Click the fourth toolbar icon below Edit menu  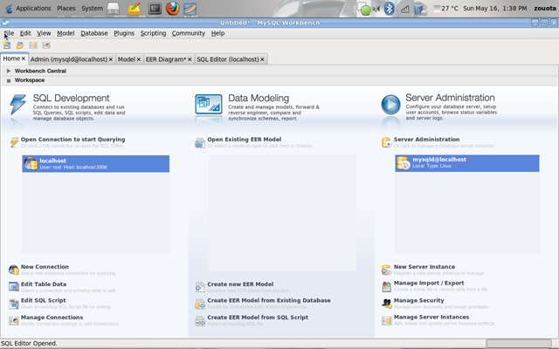tap(46, 45)
